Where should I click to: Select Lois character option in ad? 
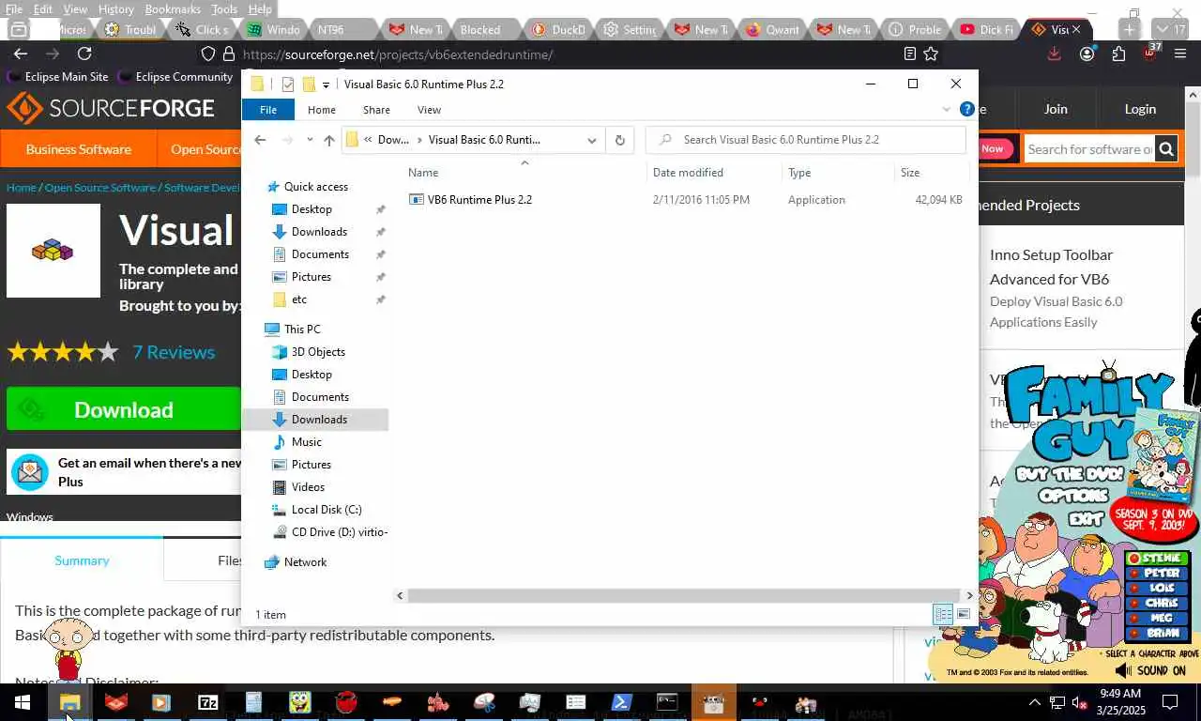point(1155,588)
